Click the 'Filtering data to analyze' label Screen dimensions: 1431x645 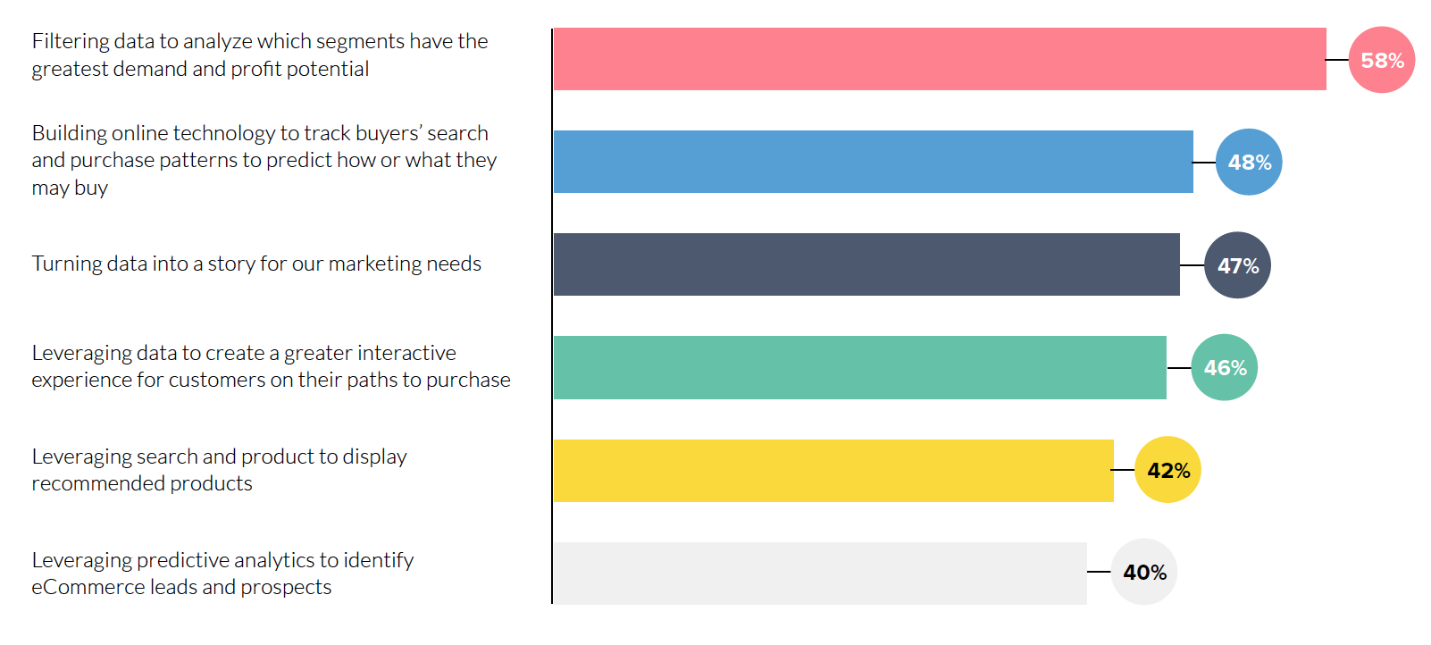tap(260, 54)
